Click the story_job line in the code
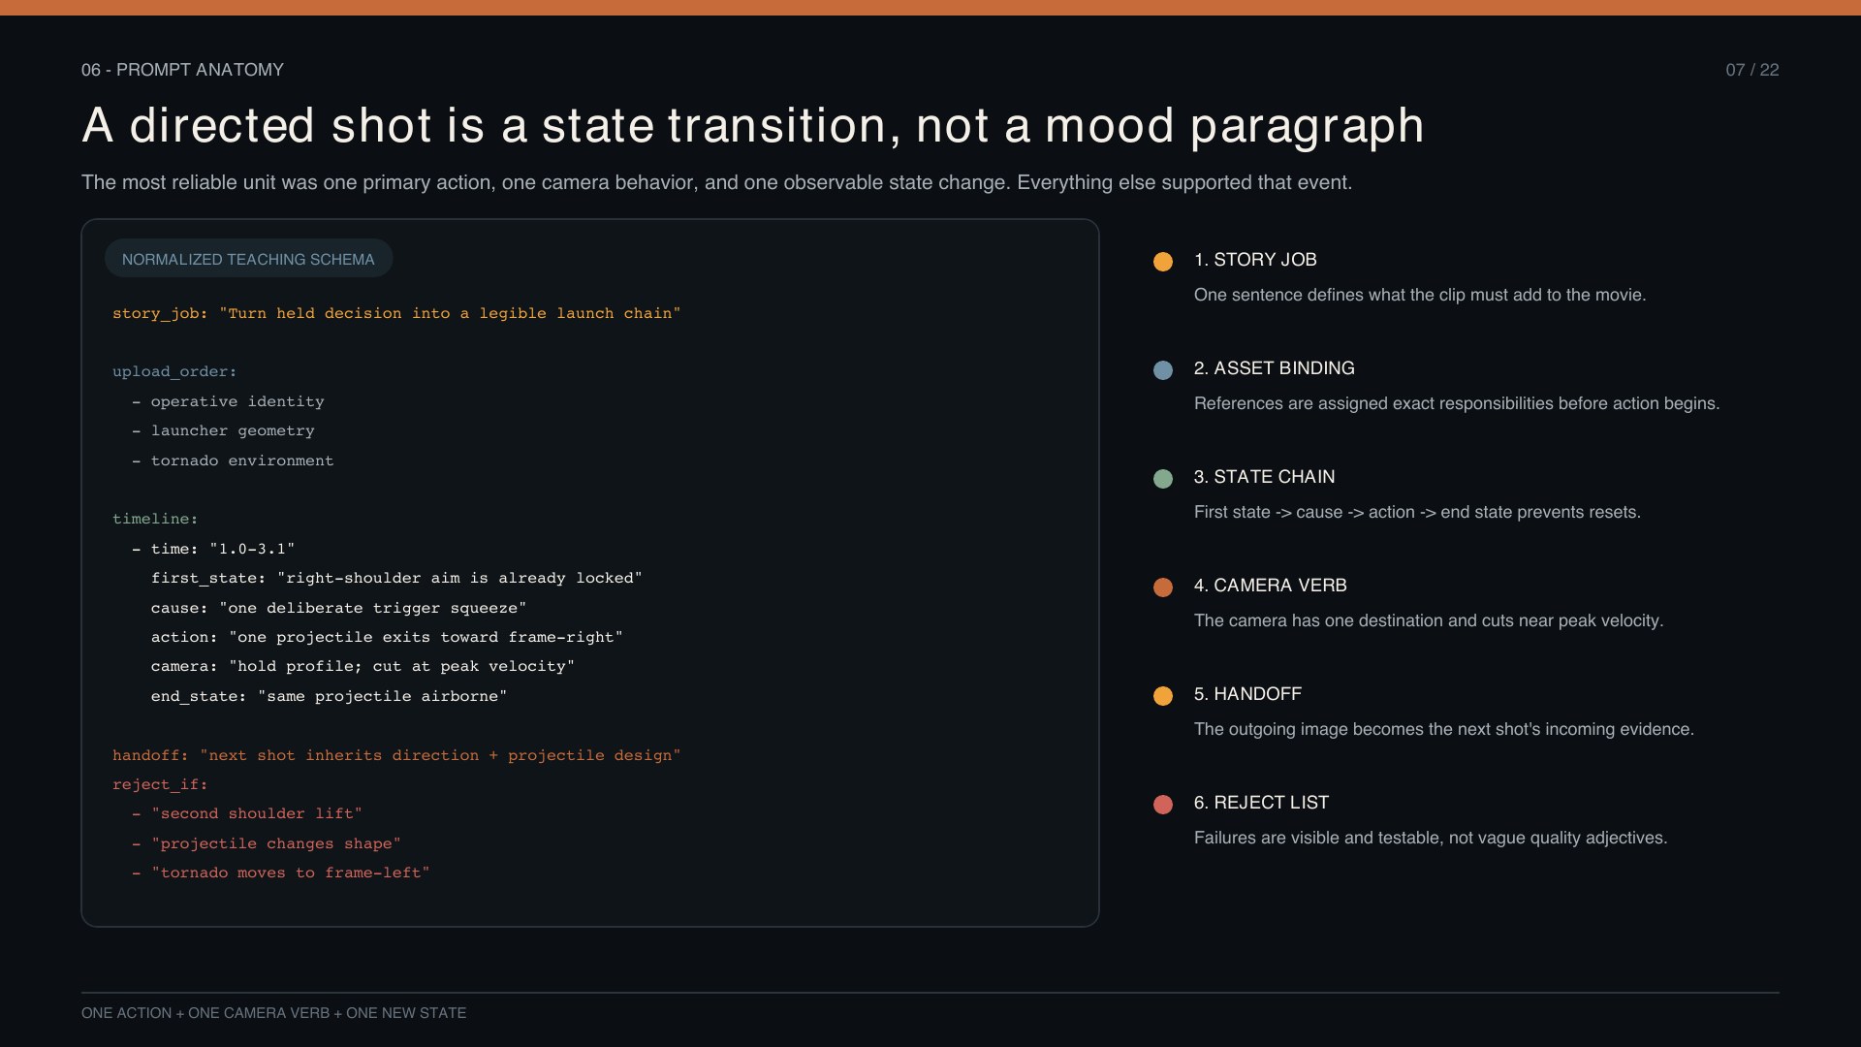Viewport: 1861px width, 1047px height. pos(396,313)
